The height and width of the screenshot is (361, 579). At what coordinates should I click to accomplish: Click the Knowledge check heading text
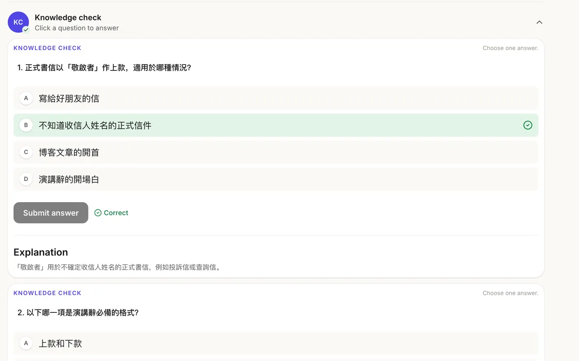tap(68, 17)
